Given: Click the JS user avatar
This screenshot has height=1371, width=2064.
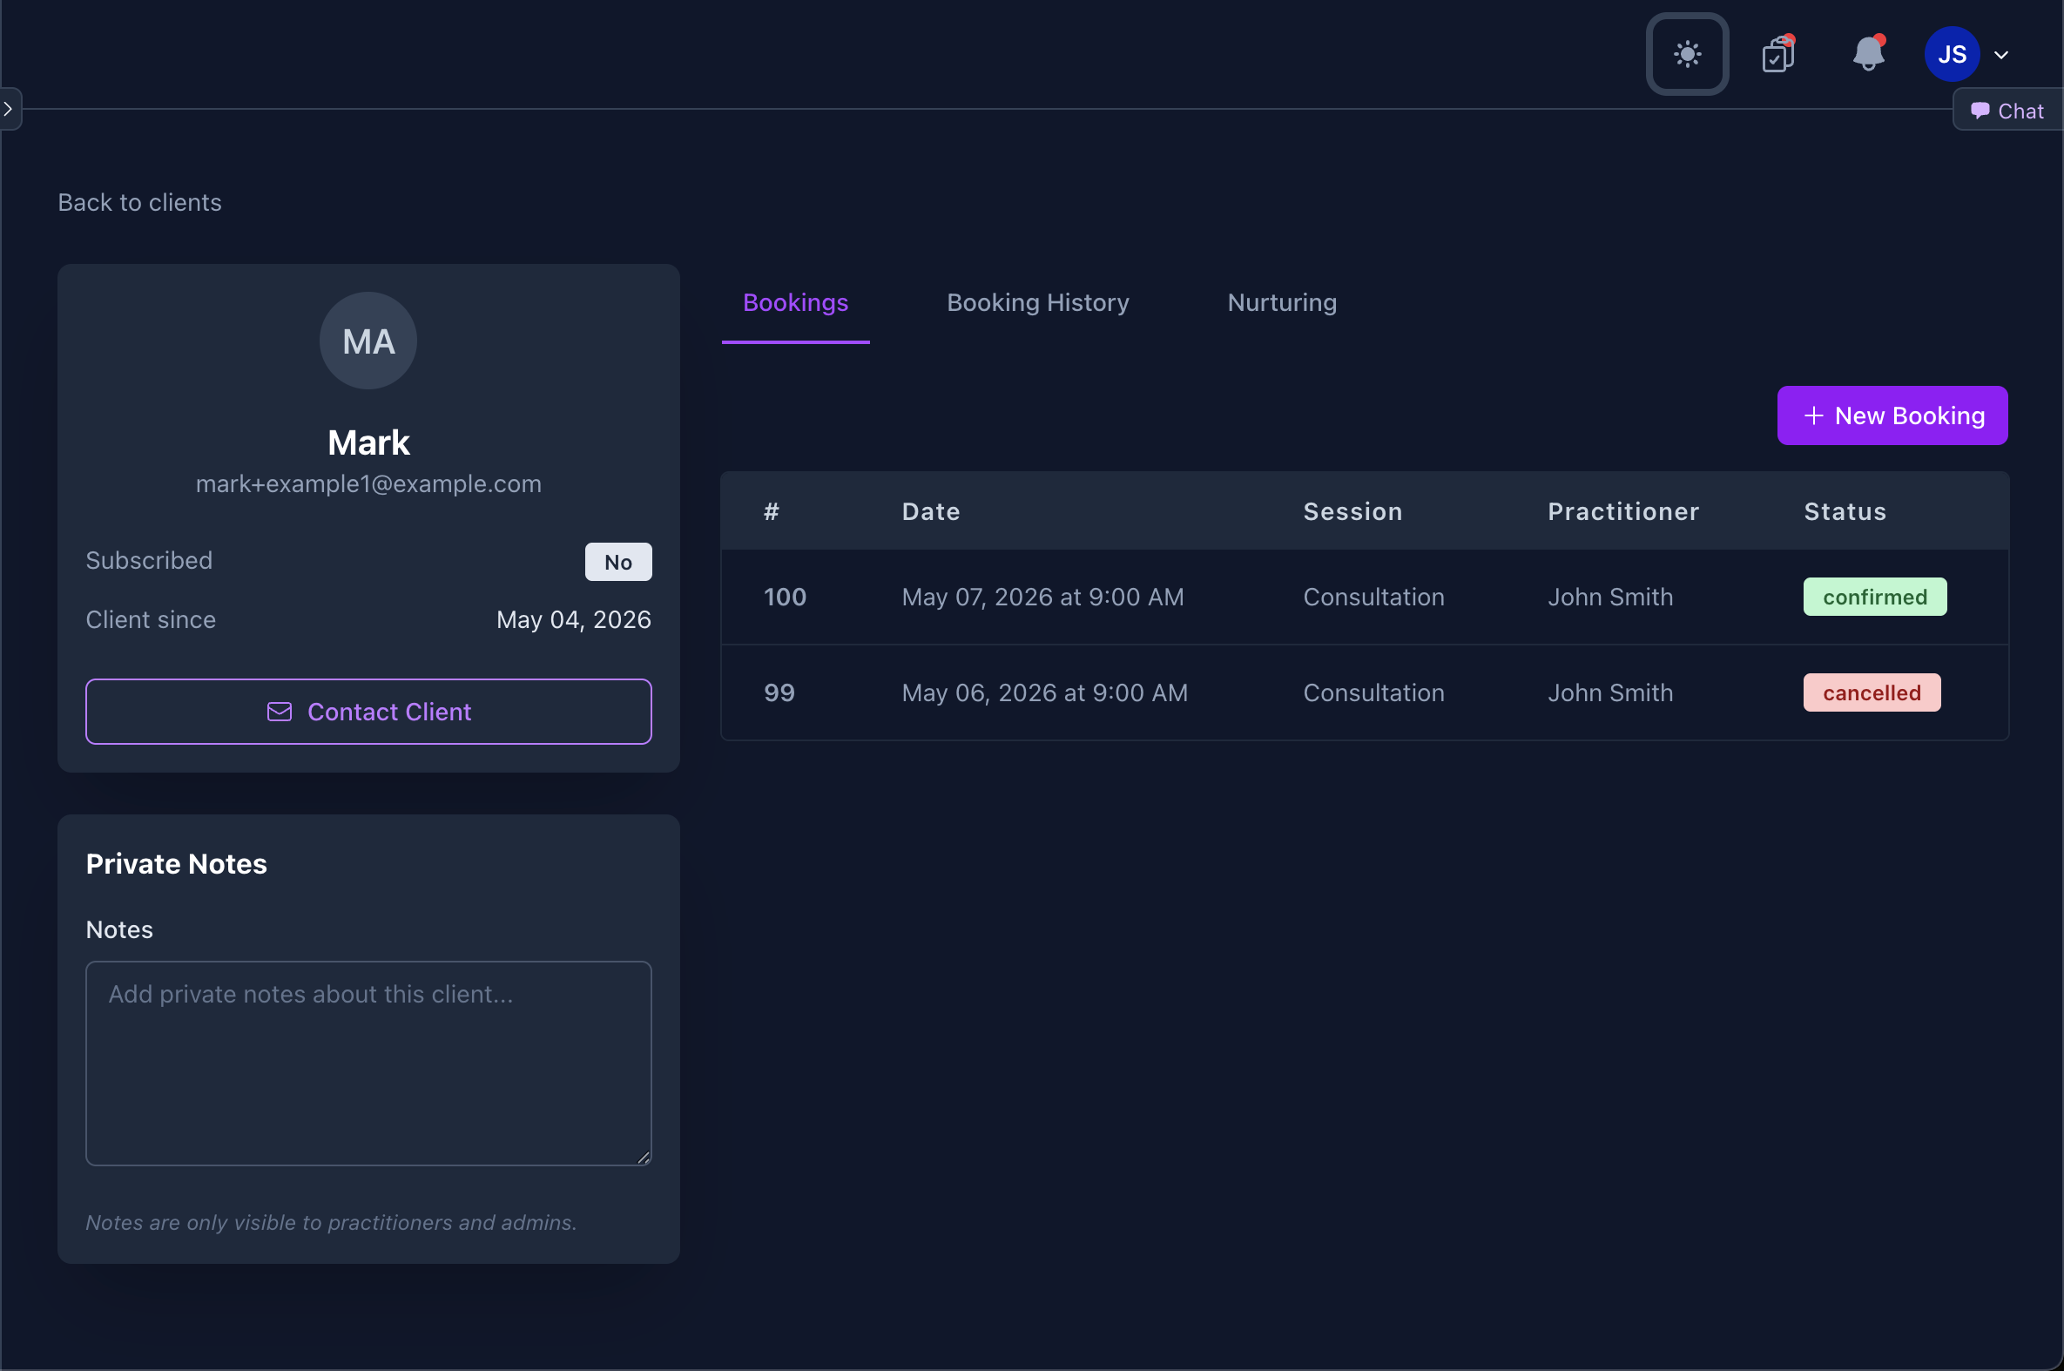Looking at the screenshot, I should pyautogui.click(x=1952, y=54).
